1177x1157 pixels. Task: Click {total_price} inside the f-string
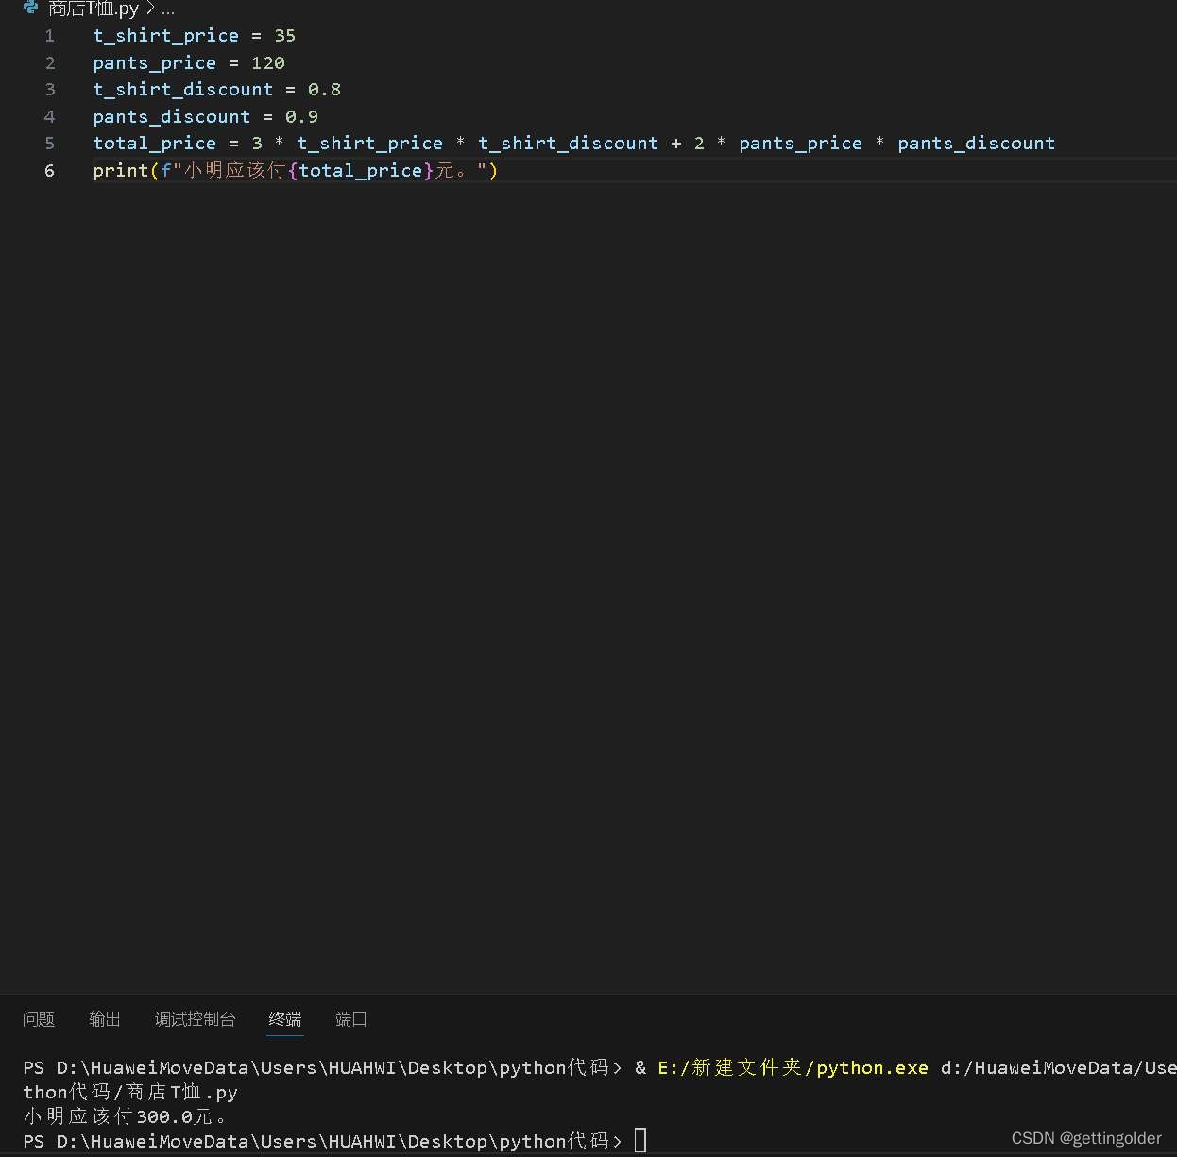(361, 171)
